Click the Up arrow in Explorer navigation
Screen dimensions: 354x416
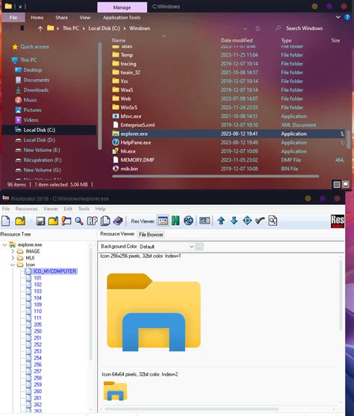[x=40, y=28]
